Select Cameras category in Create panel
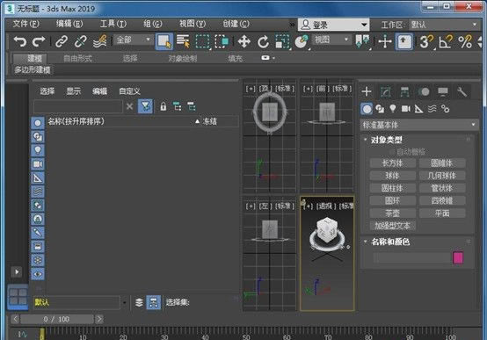 [x=405, y=109]
